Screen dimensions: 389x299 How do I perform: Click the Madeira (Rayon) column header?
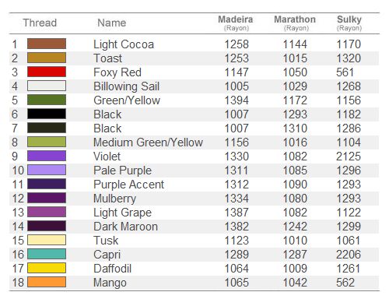pos(236,23)
